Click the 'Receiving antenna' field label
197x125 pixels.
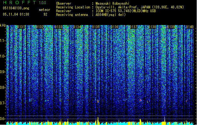click(x=72, y=15)
